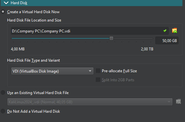This screenshot has height=122, width=185.
Task: Enable Pre-allocate Full Size checkbox
Action: [x=98, y=71]
